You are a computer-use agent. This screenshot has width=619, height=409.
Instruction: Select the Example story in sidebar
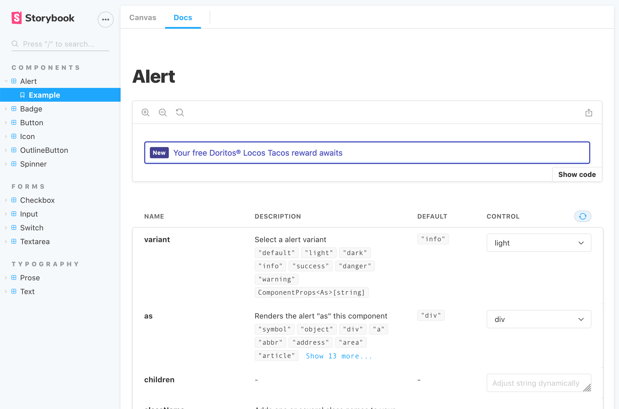[x=44, y=95]
